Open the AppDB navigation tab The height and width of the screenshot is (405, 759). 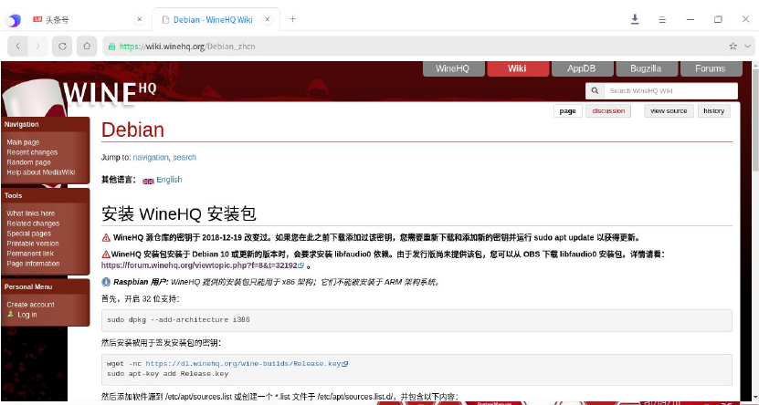pos(581,68)
